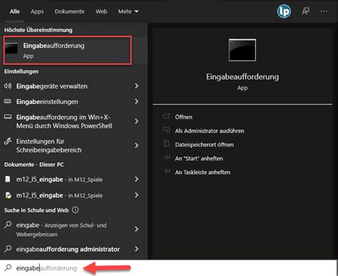Image resolution: width=338 pixels, height=276 pixels.
Task: Expand arrow for Eingabeeinstellungen
Action: [x=136, y=101]
